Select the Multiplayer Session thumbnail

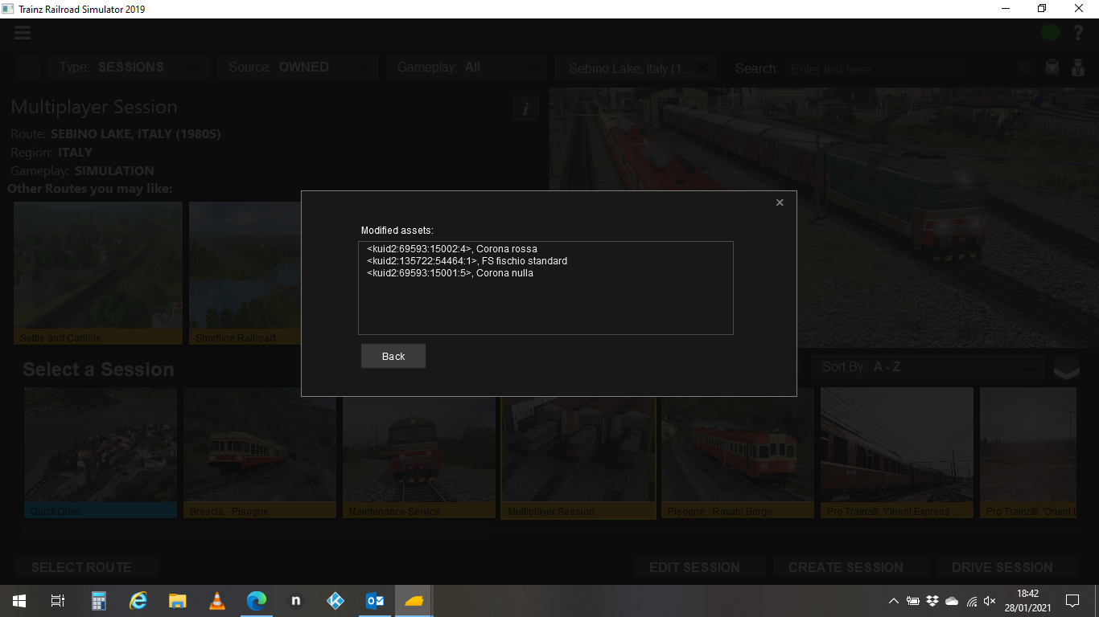click(578, 453)
